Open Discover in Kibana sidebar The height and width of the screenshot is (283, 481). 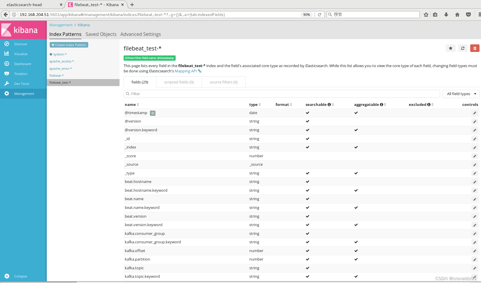click(x=21, y=44)
